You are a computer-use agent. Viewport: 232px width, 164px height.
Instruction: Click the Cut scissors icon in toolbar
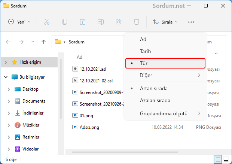pos(47,22)
